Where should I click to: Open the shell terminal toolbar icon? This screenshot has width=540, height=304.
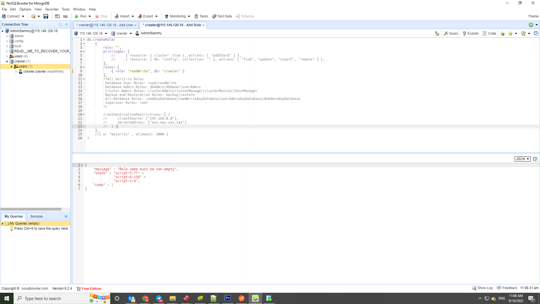click(x=57, y=16)
